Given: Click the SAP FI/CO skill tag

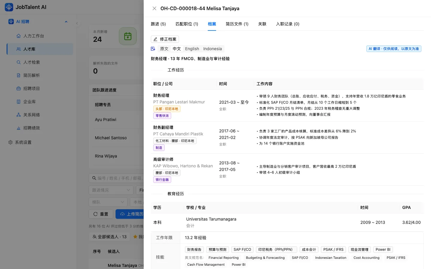Looking at the screenshot, I should (242, 250).
